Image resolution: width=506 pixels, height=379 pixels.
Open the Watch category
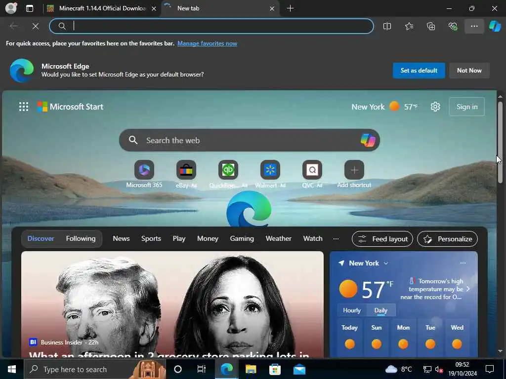(x=313, y=238)
